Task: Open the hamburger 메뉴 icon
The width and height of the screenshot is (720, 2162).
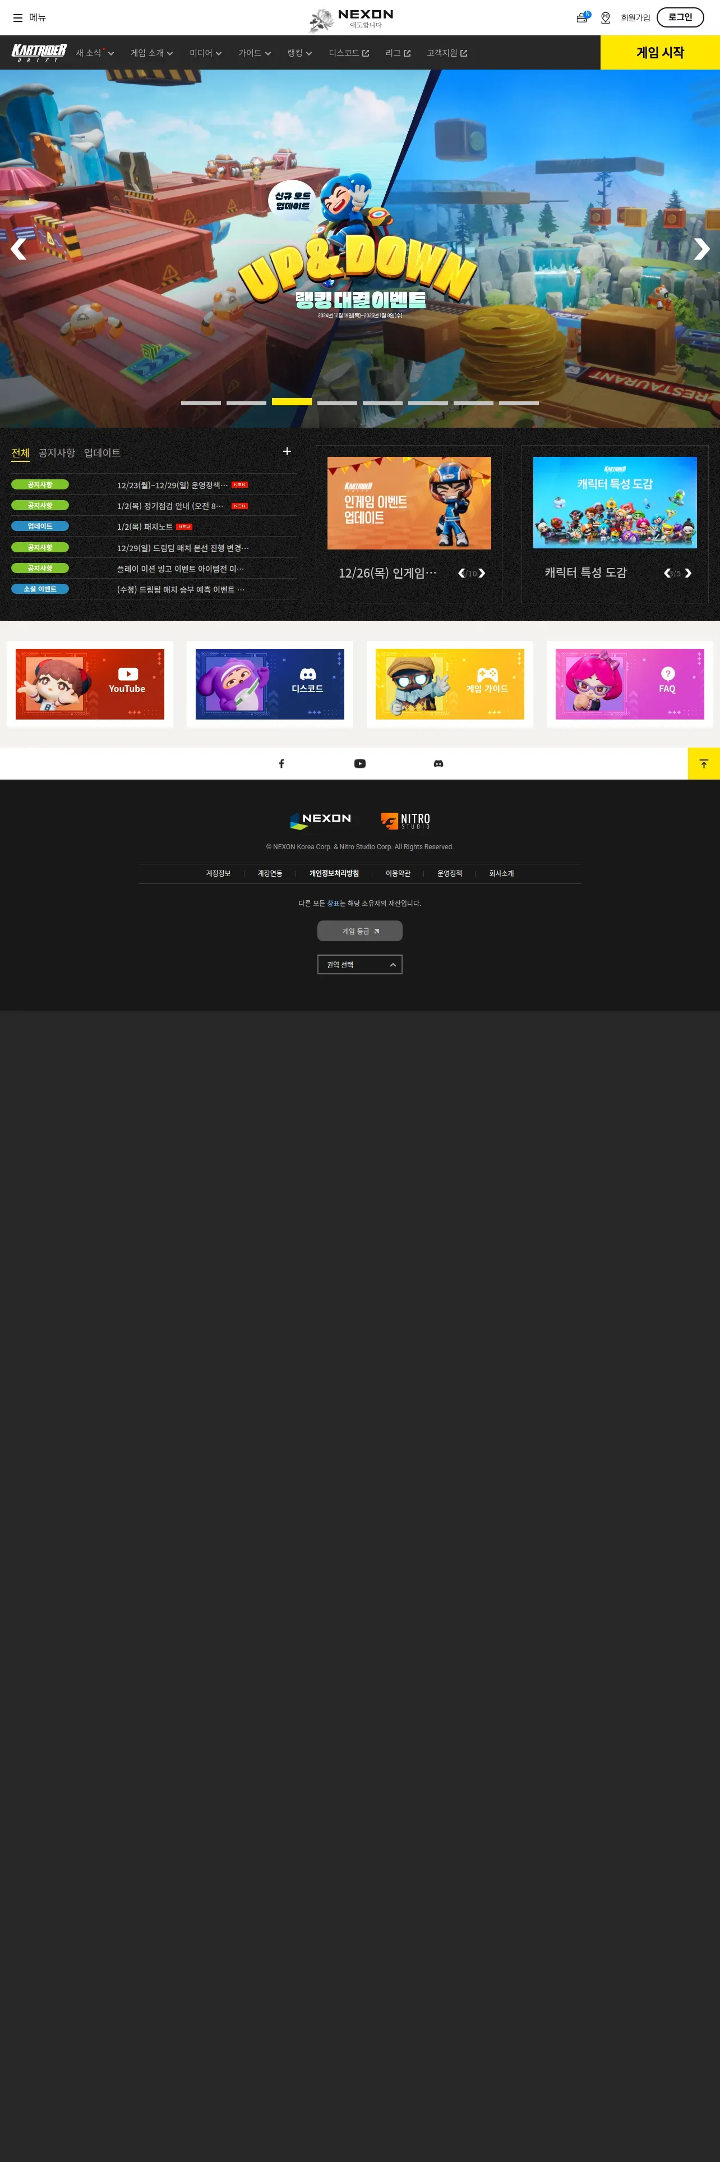Action: pos(17,17)
